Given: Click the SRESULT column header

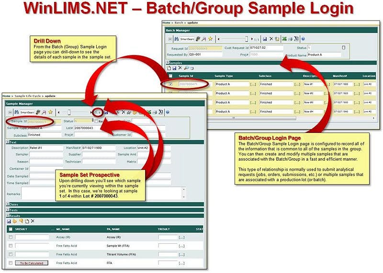Looking at the screenshot, I should [x=21, y=229].
